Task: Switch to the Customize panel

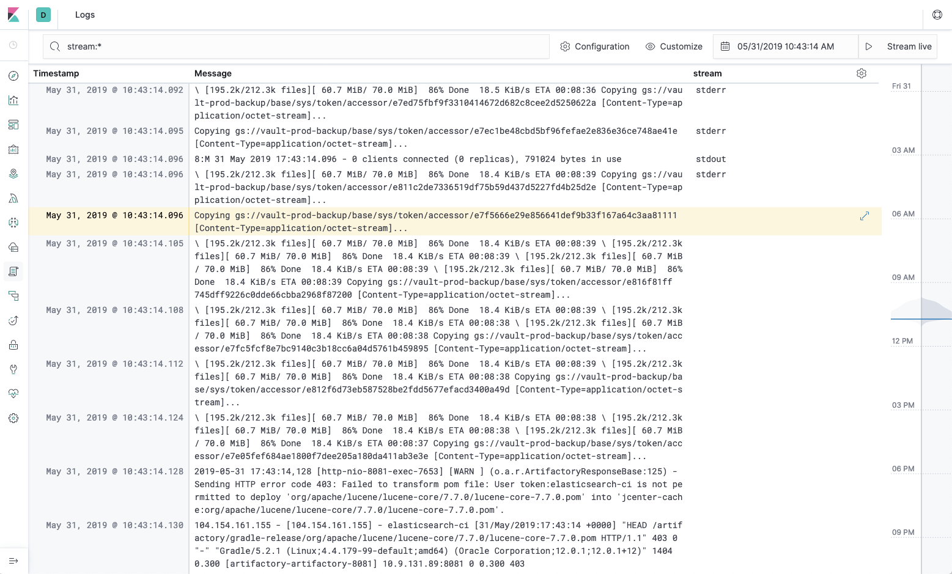Action: click(x=674, y=46)
